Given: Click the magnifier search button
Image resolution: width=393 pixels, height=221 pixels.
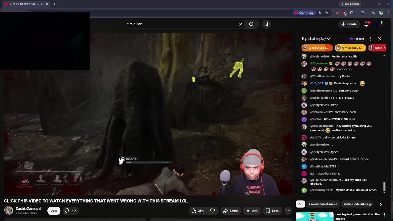Looking at the screenshot, I should pyautogui.click(x=251, y=24).
